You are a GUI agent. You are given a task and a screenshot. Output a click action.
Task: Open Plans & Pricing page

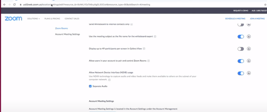point(52,19)
